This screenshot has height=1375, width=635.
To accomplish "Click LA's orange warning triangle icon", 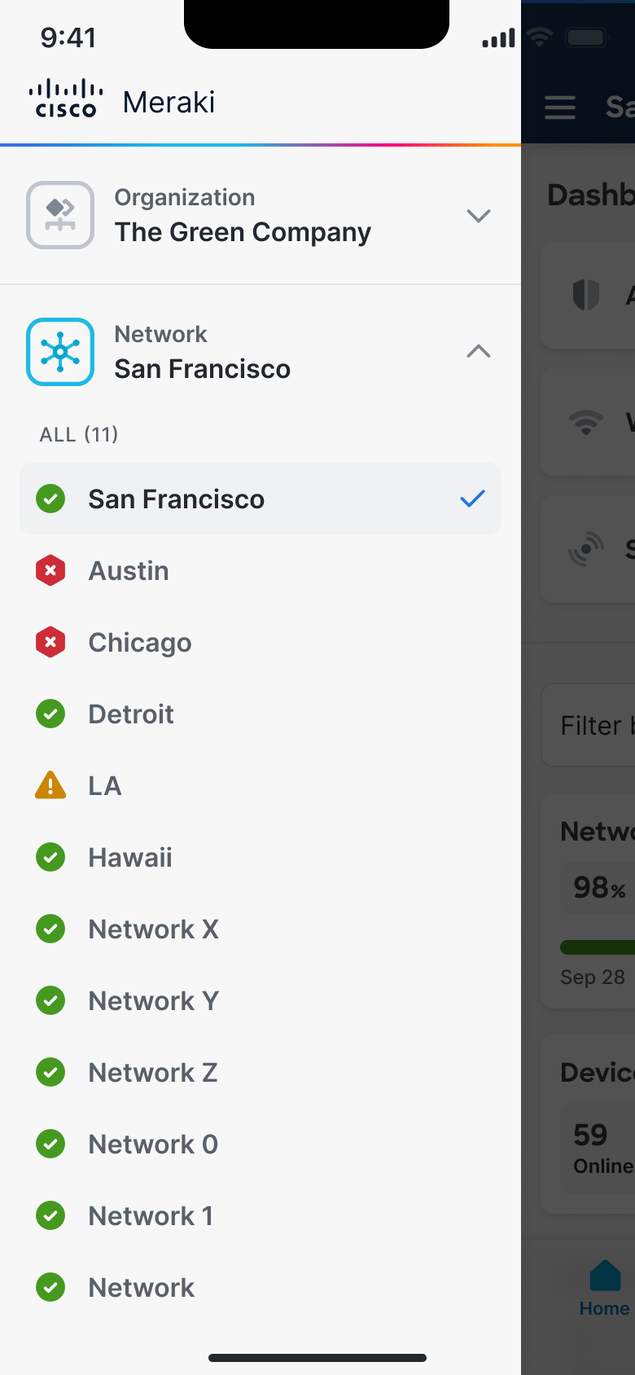I will tap(50, 786).
